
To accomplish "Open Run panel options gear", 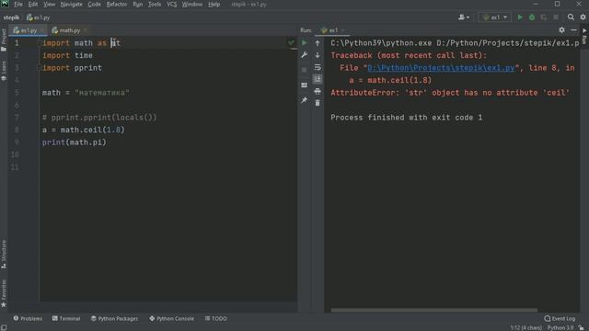I will [561, 30].
